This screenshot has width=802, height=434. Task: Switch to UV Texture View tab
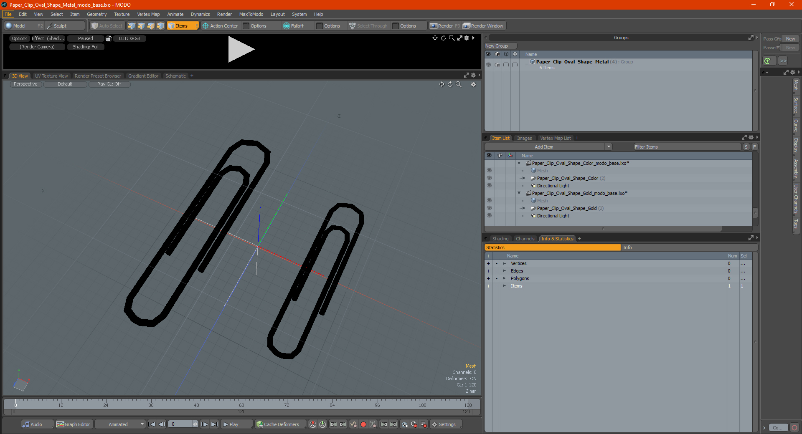[51, 76]
